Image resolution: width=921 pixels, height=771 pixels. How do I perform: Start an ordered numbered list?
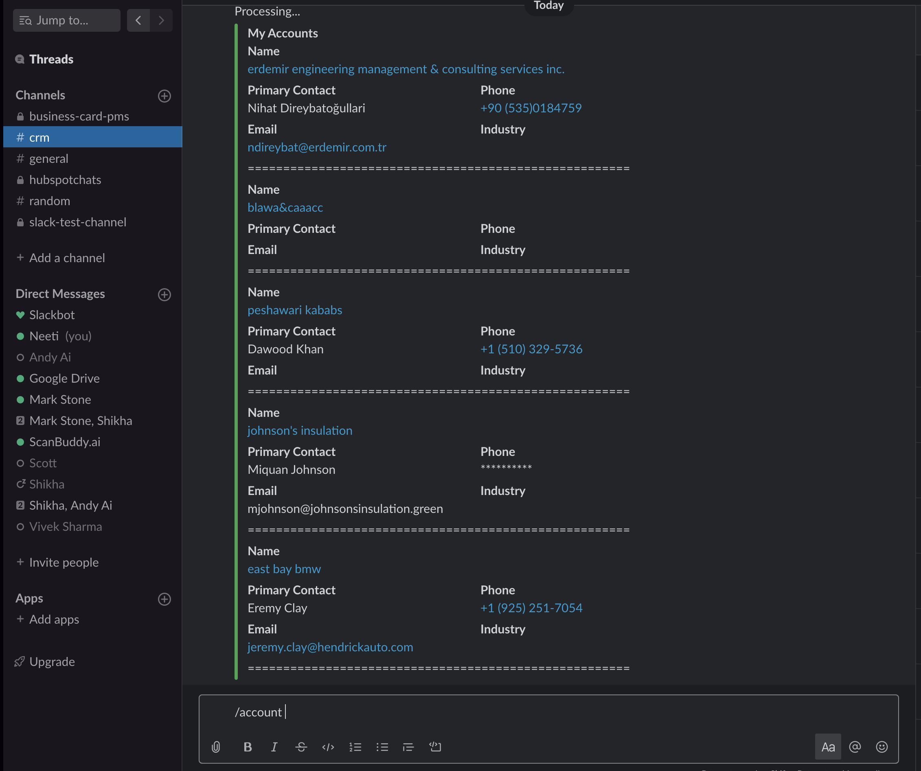(355, 747)
